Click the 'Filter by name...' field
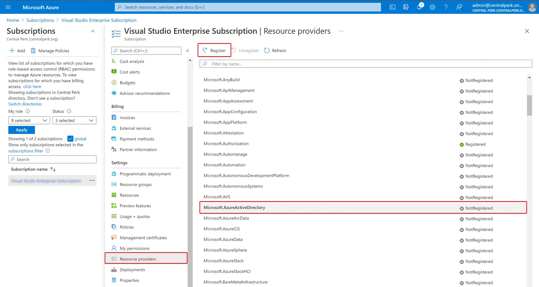This screenshot has height=287, width=539. pos(366,64)
